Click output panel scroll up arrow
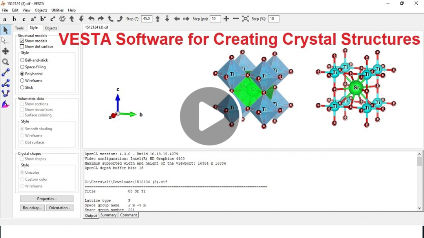 pos(419,154)
